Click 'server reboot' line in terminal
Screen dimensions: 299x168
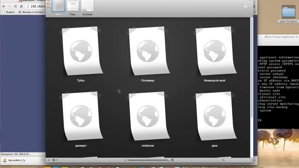pyautogui.click(x=271, y=74)
